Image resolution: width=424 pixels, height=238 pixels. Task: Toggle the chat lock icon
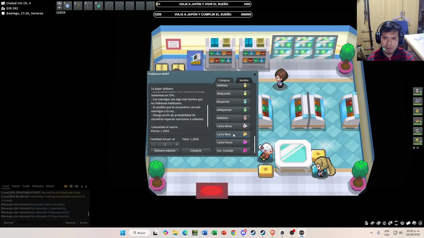(81, 186)
